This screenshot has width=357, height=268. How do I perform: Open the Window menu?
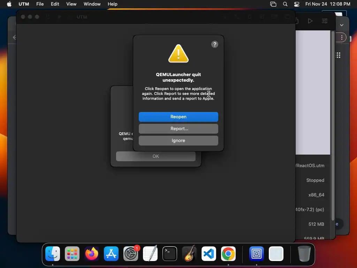click(x=92, y=4)
